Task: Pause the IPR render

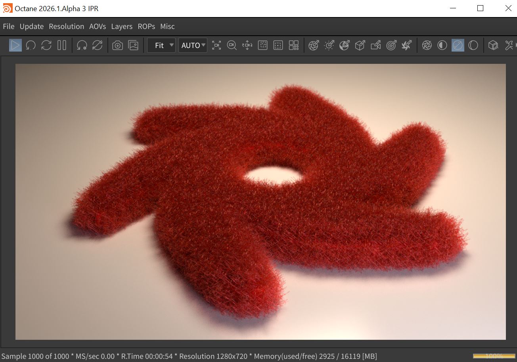Action: [61, 45]
